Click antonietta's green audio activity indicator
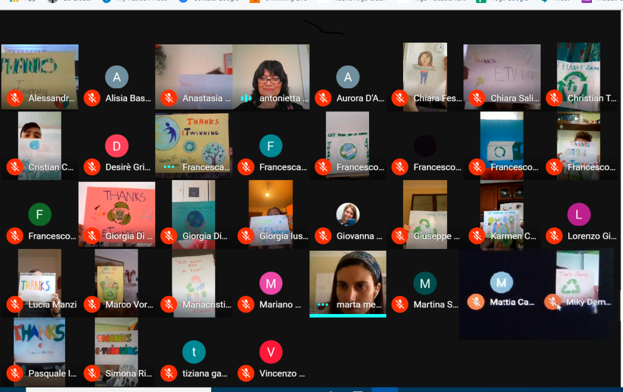This screenshot has height=392, width=623. 246,98
